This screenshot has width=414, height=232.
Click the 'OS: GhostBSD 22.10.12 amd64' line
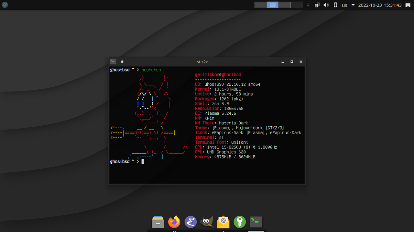click(x=228, y=84)
